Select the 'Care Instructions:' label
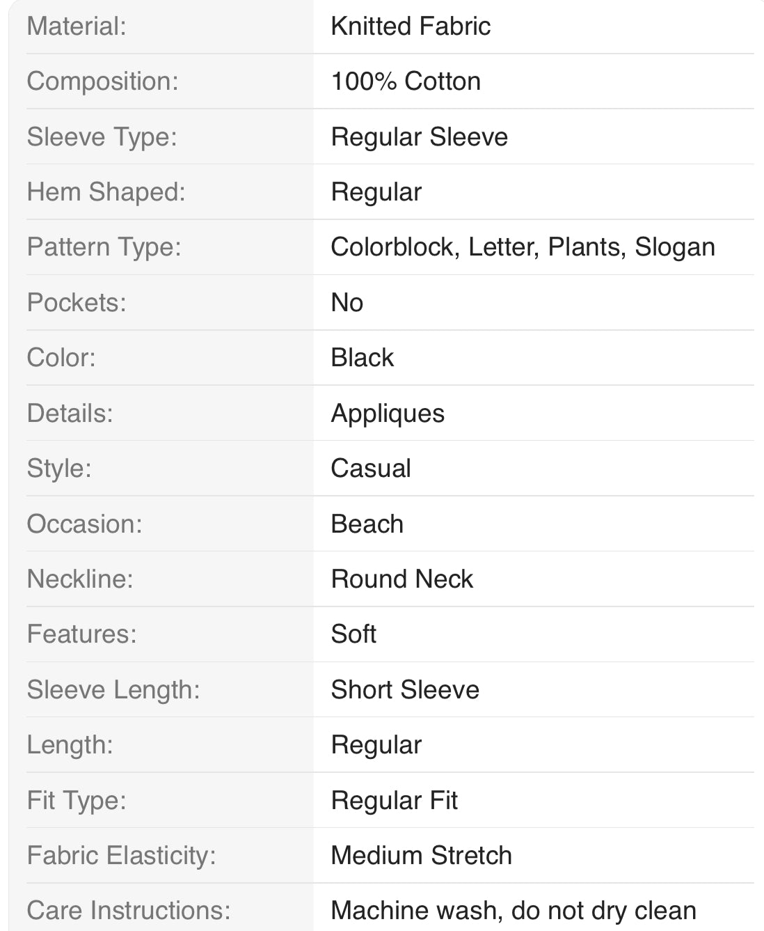This screenshot has height=931, width=764. click(x=129, y=911)
